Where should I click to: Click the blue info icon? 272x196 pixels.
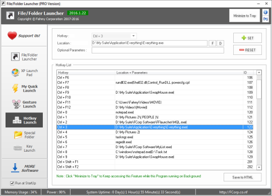(x=265, y=12)
